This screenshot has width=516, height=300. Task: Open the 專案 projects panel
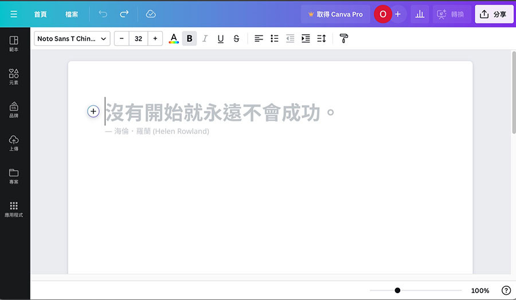click(14, 176)
